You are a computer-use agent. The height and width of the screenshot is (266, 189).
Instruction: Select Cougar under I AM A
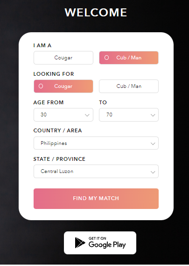63,58
